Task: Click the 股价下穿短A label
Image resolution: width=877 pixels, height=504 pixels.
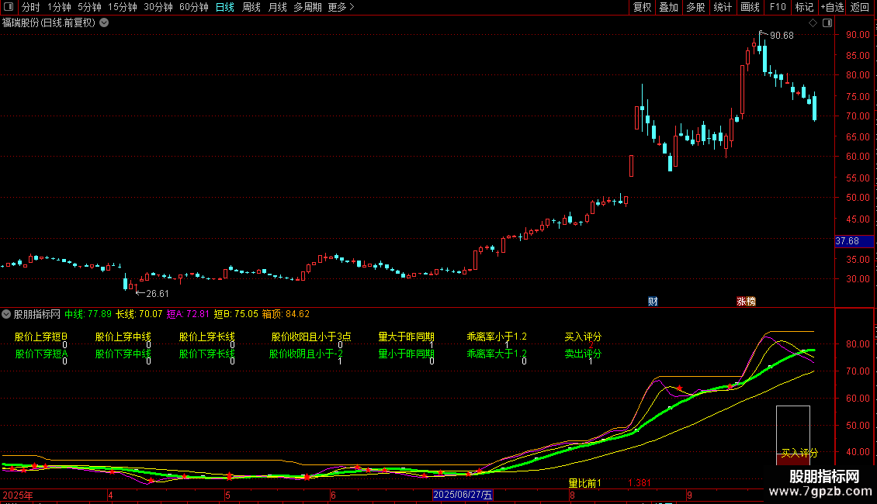Action: point(41,354)
